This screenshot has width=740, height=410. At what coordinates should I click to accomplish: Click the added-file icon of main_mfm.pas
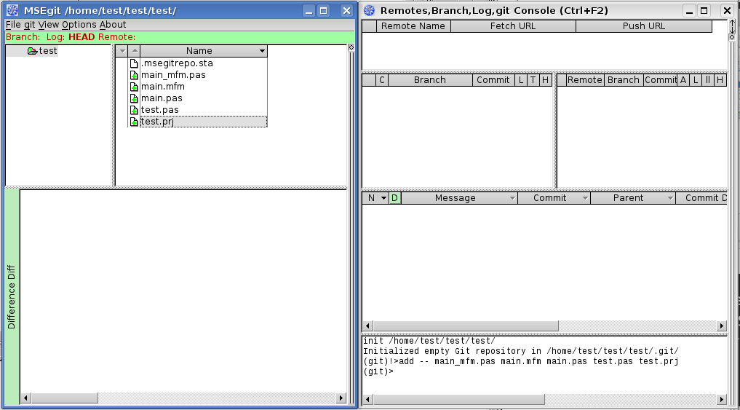point(134,75)
